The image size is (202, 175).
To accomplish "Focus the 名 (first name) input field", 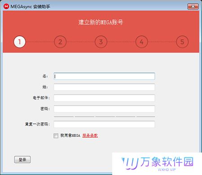I will 104,76.
